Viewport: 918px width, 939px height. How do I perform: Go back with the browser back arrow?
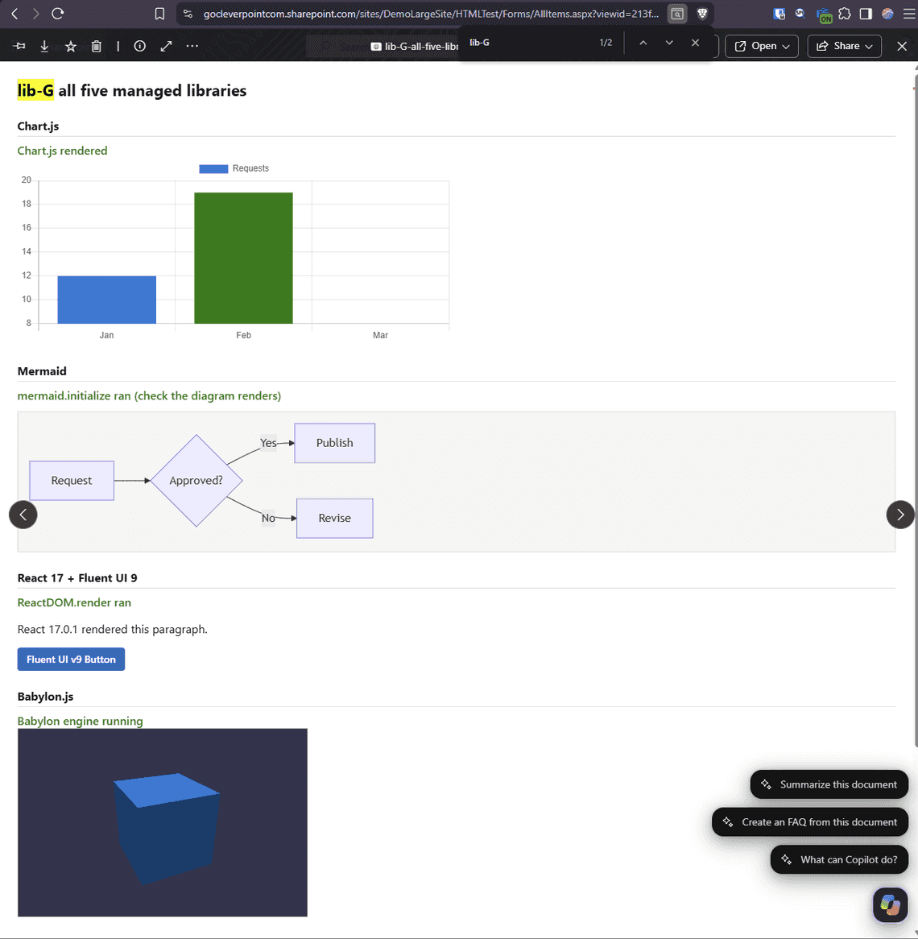tap(15, 13)
